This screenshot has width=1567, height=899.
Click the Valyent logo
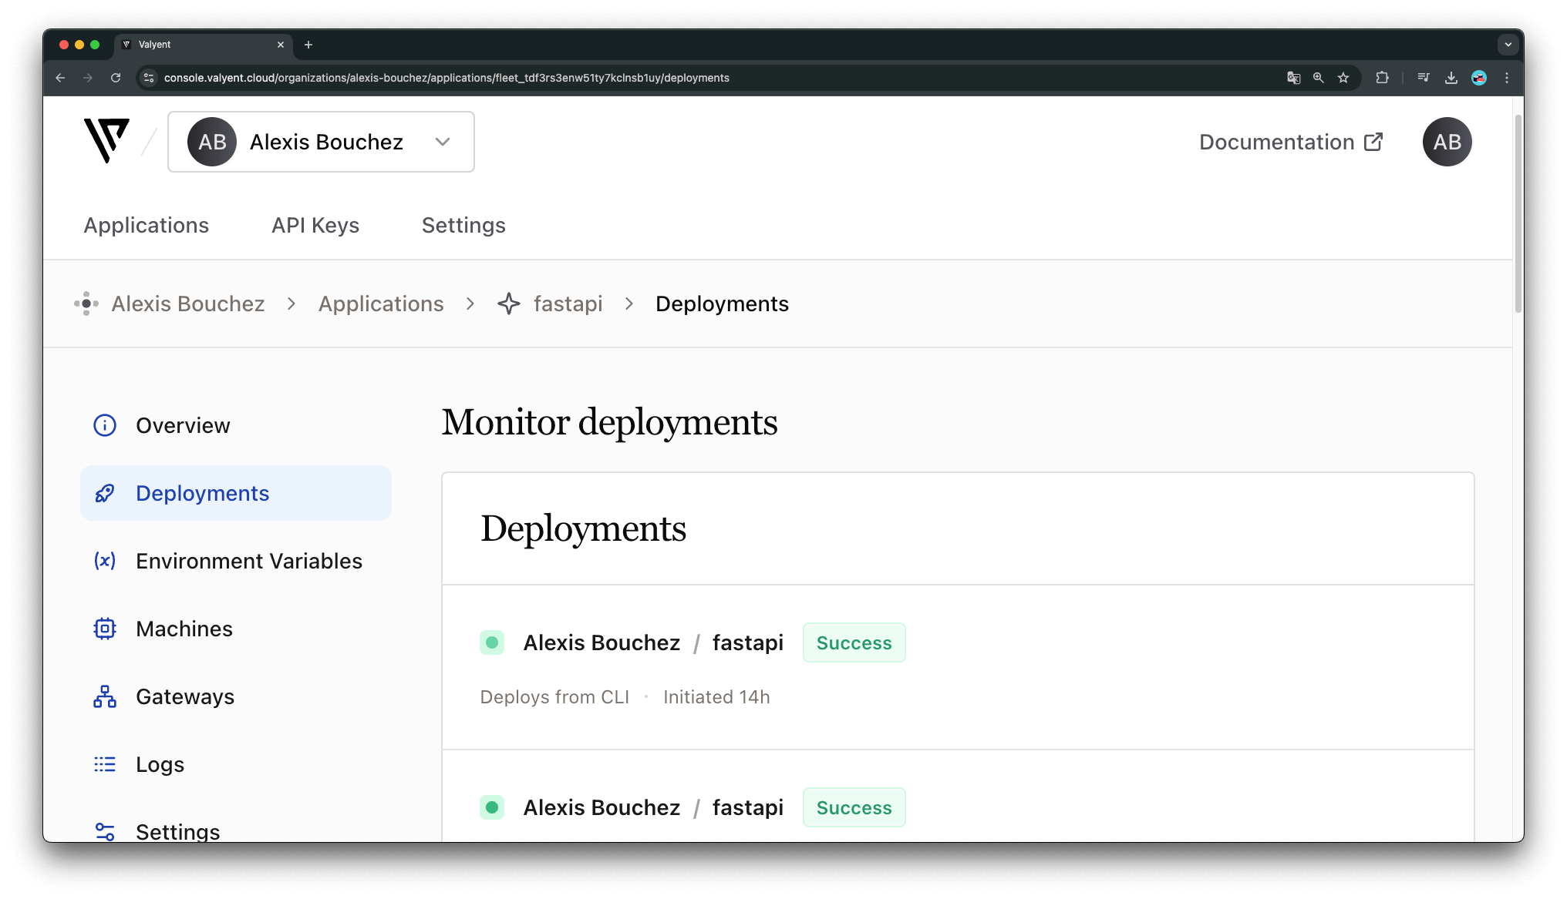[106, 140]
